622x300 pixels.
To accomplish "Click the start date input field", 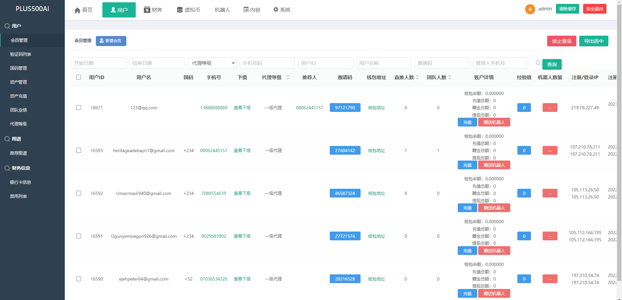I will coord(98,63).
